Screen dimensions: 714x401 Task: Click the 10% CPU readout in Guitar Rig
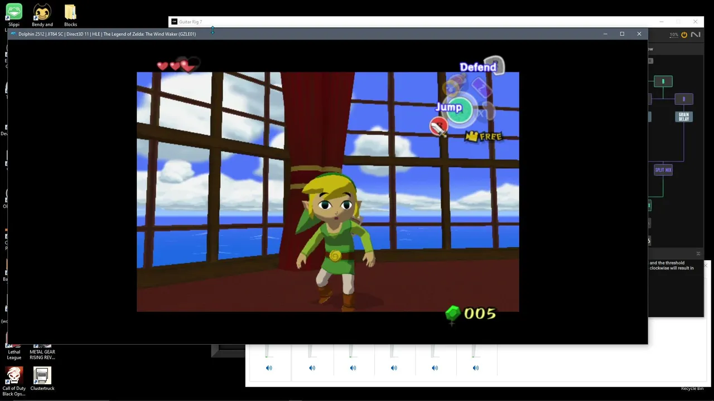tap(674, 35)
